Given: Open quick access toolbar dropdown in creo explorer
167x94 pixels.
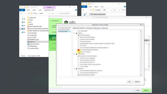Looking at the screenshot, I should click(28, 7).
